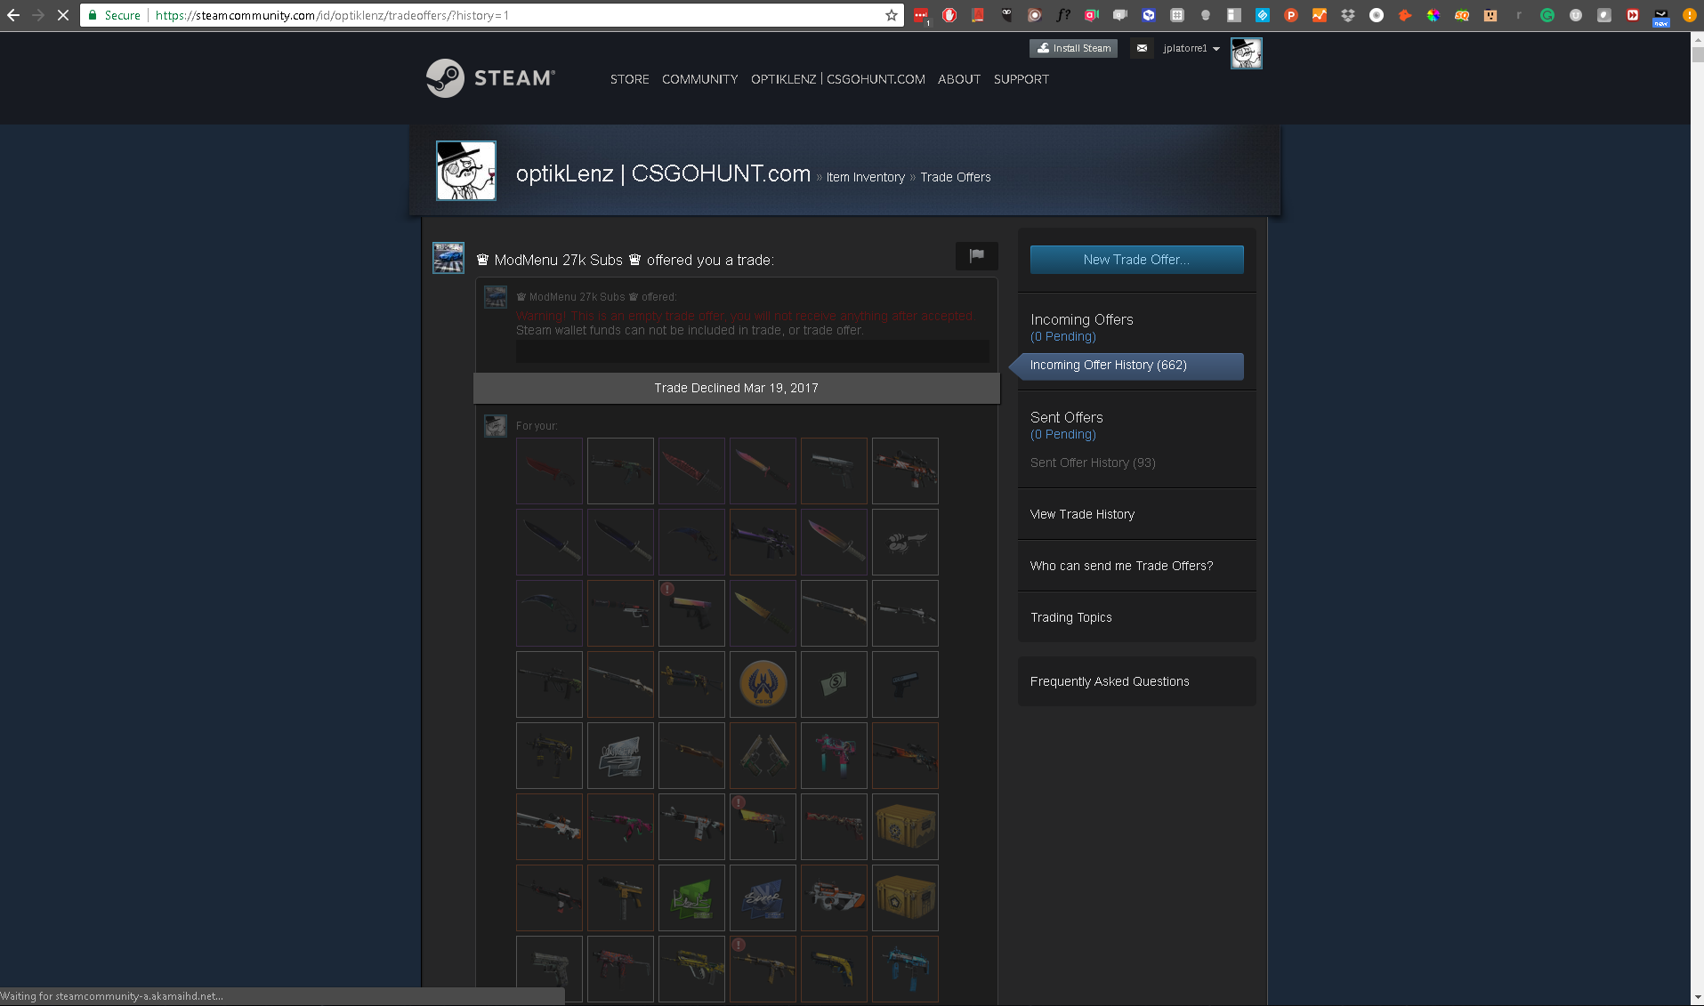1704x1006 pixels.
Task: Activate the WhatFont f? extension
Action: click(1063, 15)
